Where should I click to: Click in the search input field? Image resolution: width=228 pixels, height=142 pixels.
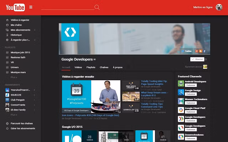tap(68, 7)
